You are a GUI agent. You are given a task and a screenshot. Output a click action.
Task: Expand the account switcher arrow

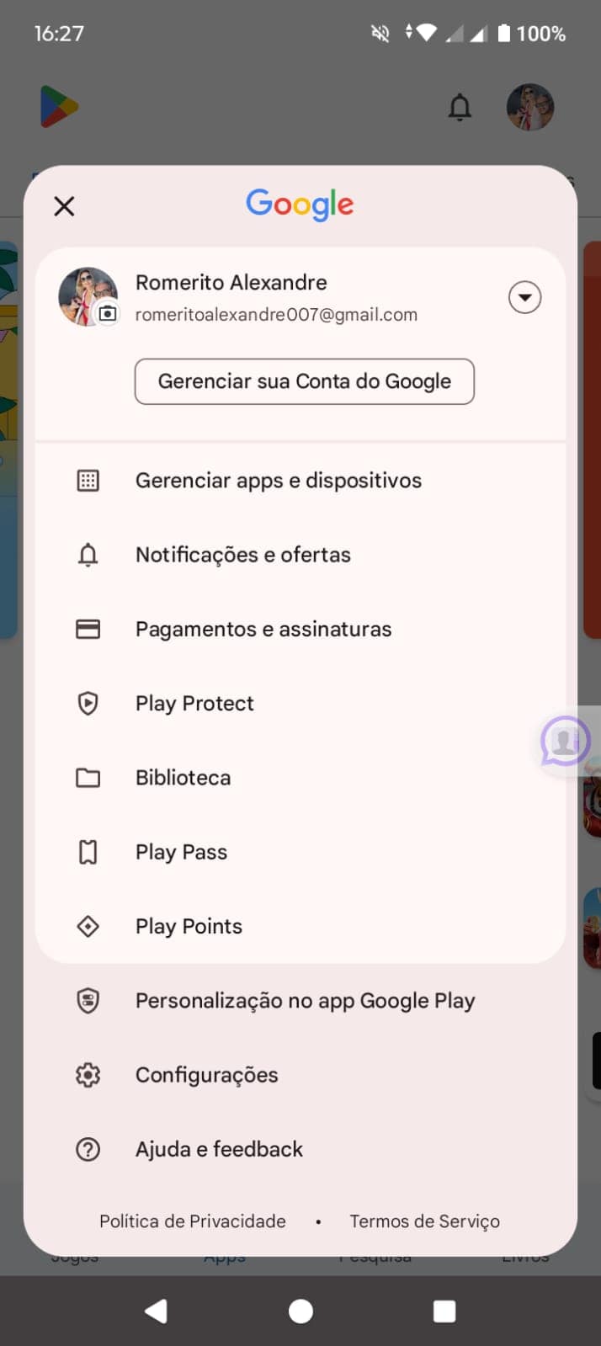(524, 297)
